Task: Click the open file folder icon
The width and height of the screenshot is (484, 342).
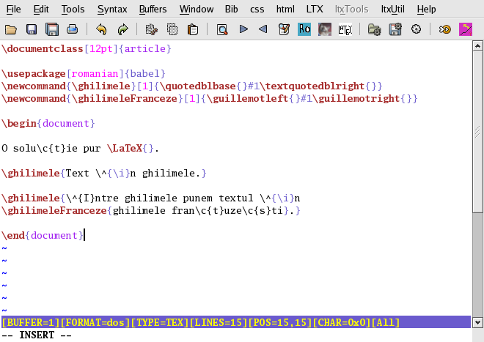Action: [11, 30]
